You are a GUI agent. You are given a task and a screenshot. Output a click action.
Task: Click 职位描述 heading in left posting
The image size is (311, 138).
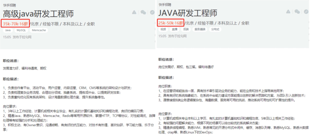[x=11, y=79]
